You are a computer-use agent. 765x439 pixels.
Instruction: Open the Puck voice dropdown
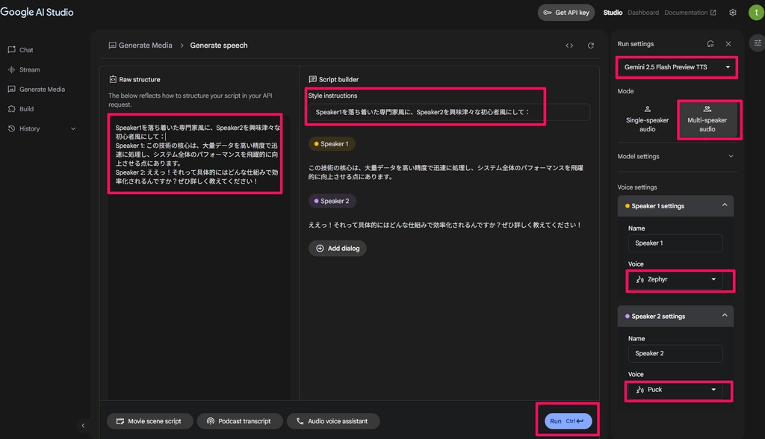[x=678, y=390]
